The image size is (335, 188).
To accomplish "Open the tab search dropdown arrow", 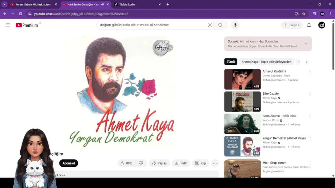I will coord(4,4).
